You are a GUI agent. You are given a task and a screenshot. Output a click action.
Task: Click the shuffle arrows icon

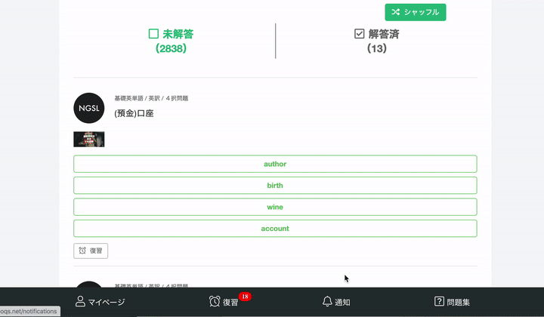pos(396,12)
